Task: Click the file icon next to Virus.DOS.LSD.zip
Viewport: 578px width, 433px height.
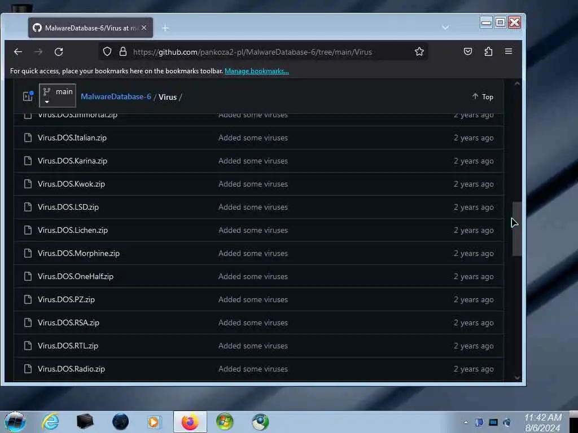Action: click(28, 207)
